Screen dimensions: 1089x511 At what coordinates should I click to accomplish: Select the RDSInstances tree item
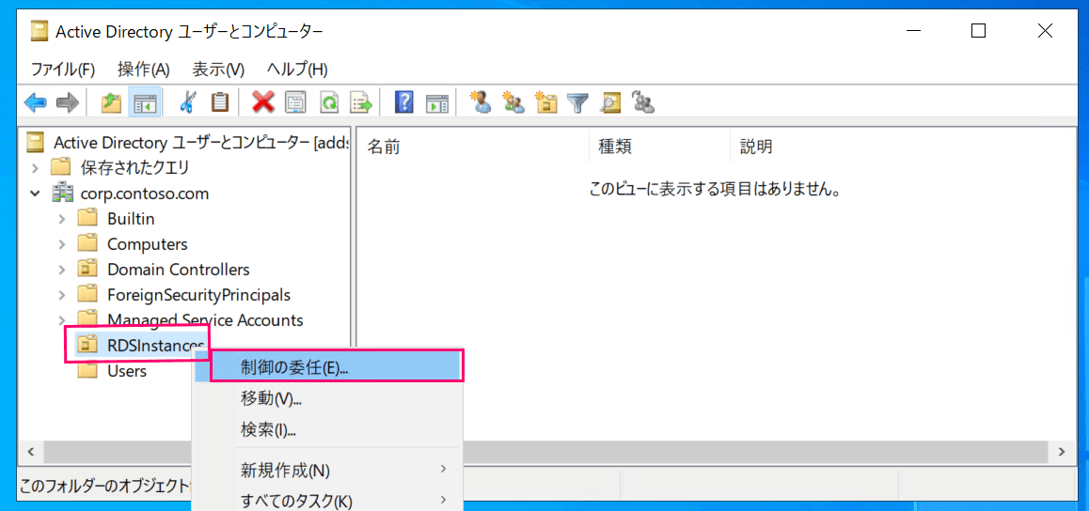[x=155, y=345]
